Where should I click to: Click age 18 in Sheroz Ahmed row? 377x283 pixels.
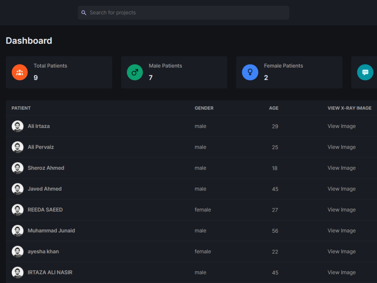click(x=274, y=168)
